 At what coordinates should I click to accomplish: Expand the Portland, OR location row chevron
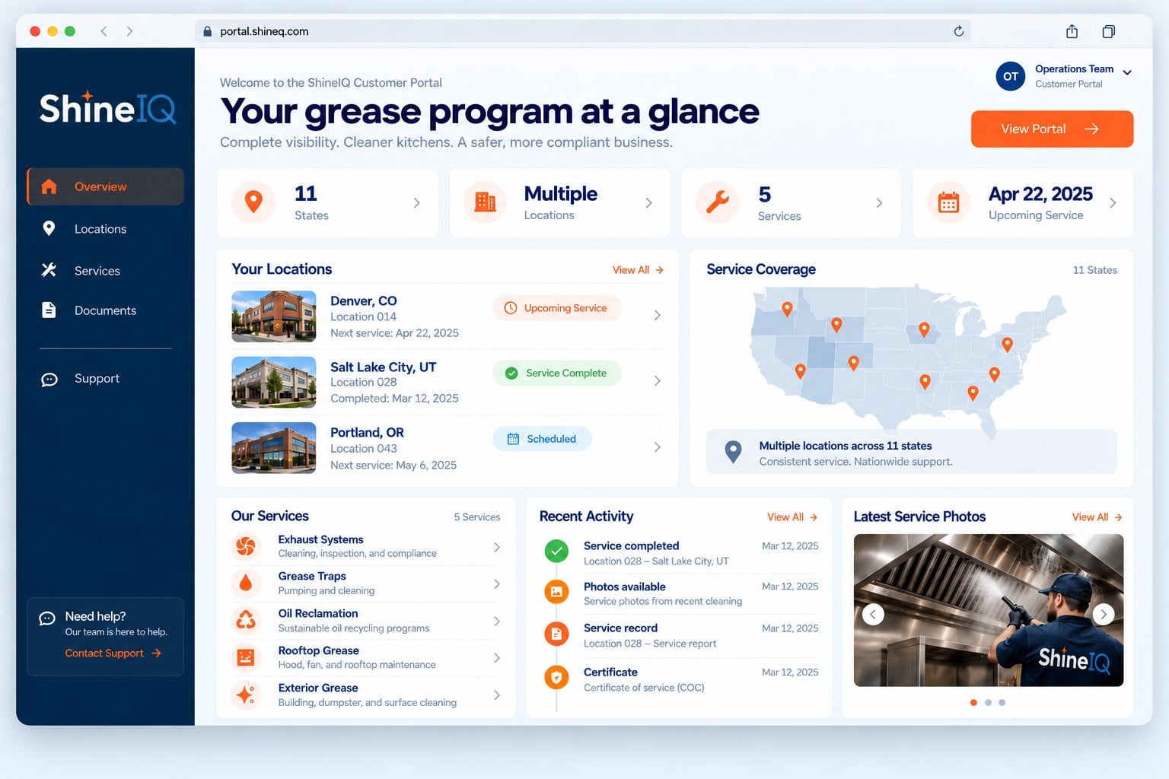point(658,447)
